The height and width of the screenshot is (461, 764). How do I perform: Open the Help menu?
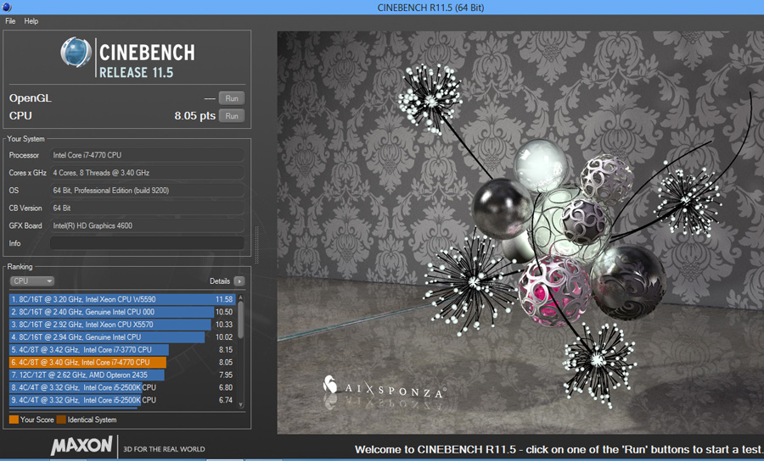31,21
